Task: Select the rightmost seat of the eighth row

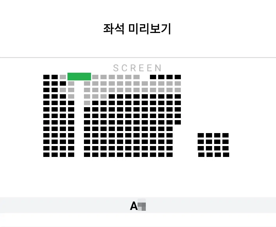Action: tap(178, 122)
